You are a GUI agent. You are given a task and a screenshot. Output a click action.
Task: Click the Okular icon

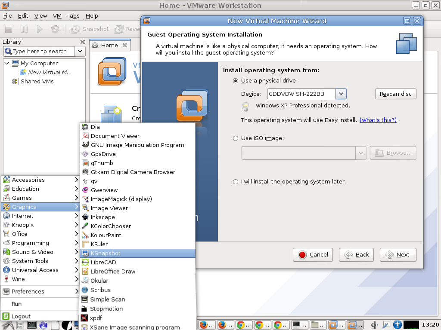(x=85, y=280)
